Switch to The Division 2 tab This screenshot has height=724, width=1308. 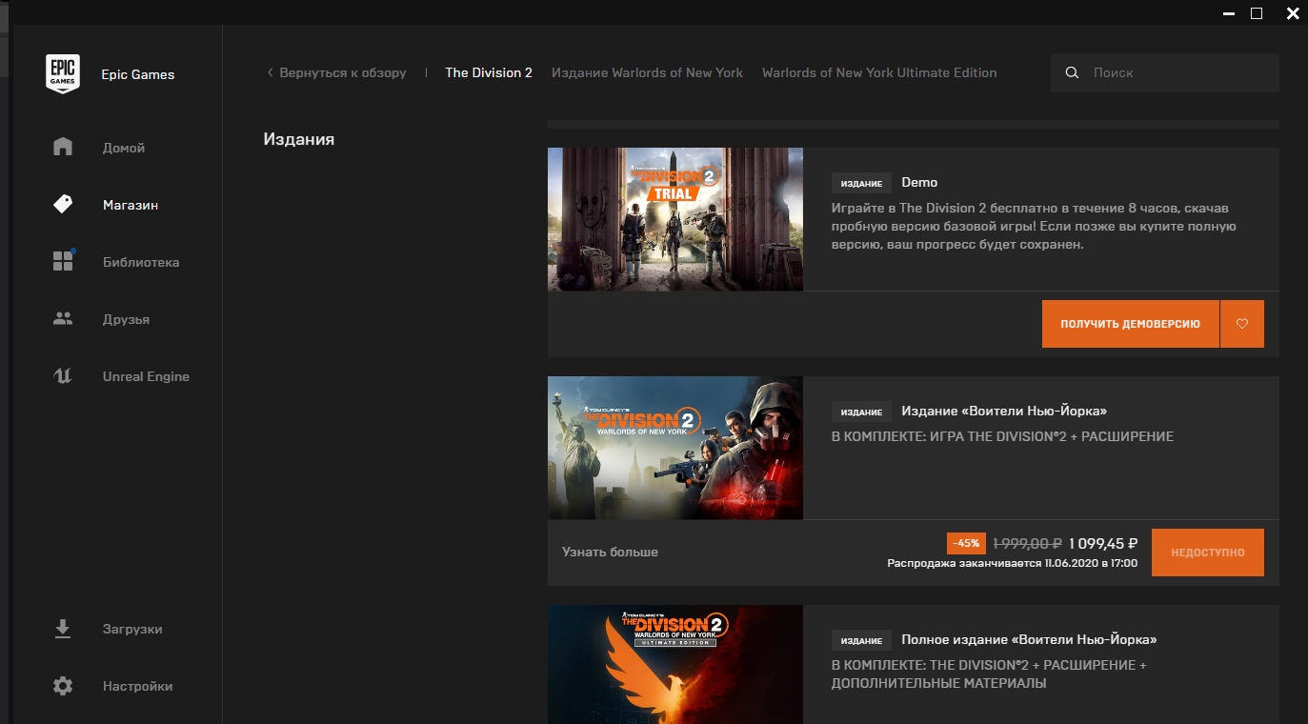[489, 72]
